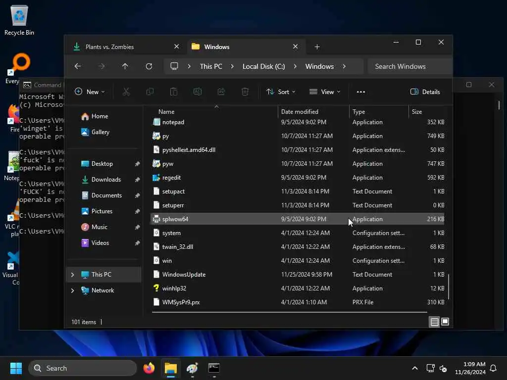Click Command Prompt taskbar icon

click(214, 368)
